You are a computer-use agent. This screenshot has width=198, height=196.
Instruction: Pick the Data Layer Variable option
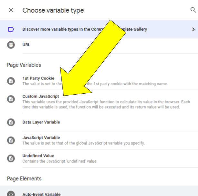41,122
